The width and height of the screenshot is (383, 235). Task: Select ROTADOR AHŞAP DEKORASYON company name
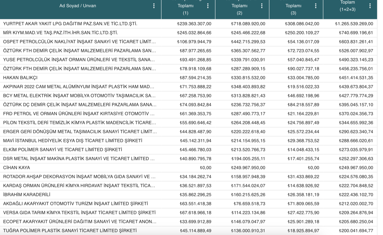[x=79, y=177]
